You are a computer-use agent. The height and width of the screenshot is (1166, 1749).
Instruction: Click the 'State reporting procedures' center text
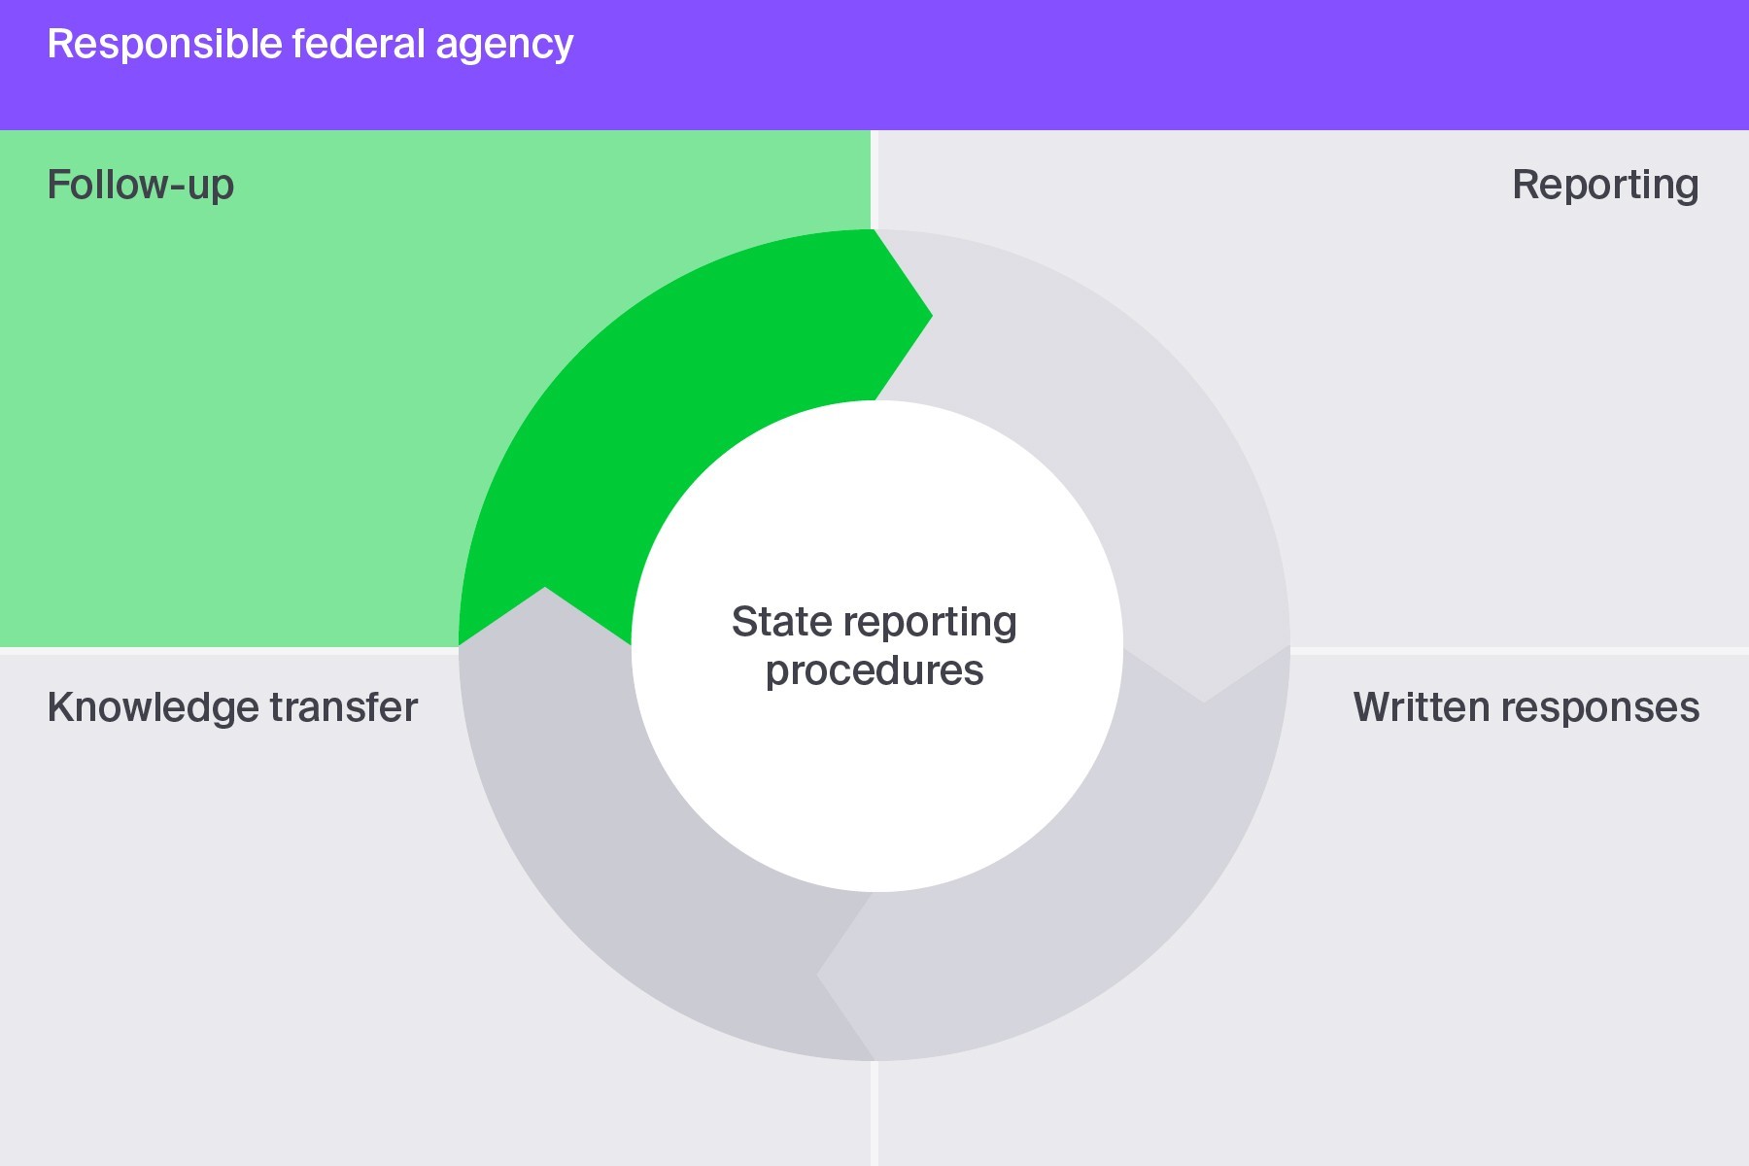pyautogui.click(x=874, y=646)
